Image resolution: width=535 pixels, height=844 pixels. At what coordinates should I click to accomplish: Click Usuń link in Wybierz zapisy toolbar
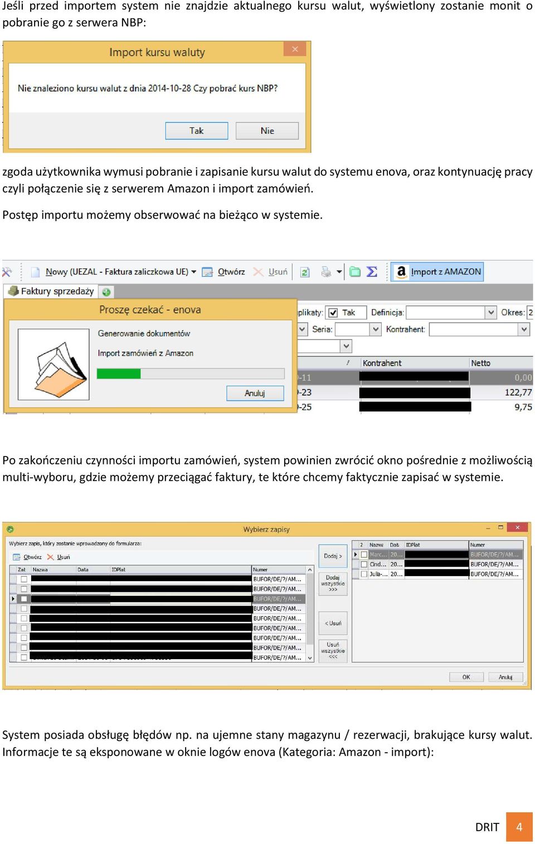[59, 557]
